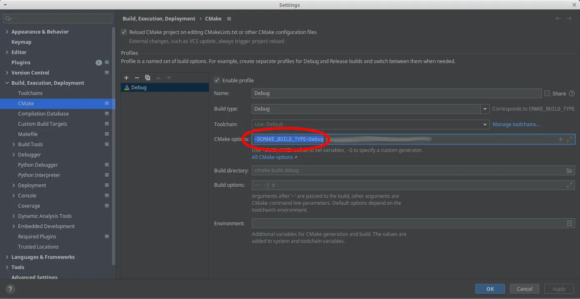Expand Build Tools tree node
This screenshot has height=299, width=580.
coord(14,144)
